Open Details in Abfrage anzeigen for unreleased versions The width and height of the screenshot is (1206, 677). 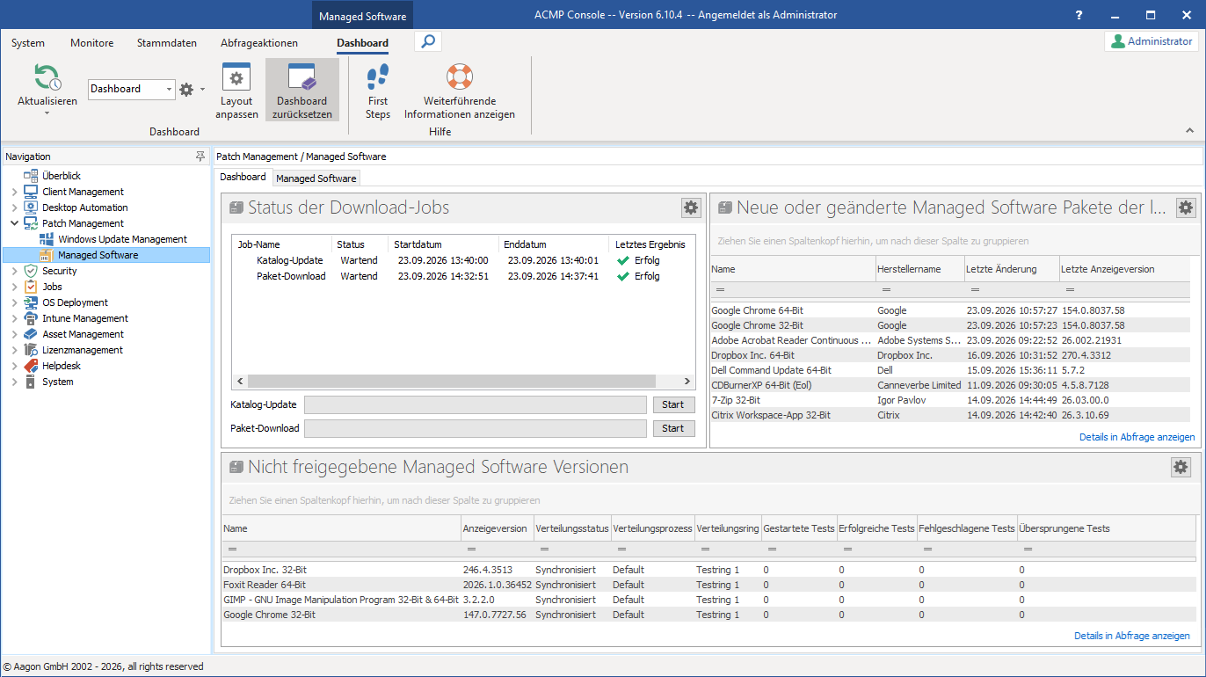(x=1132, y=636)
